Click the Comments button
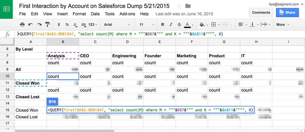This screenshot has height=132, width=305. pos(261,12)
